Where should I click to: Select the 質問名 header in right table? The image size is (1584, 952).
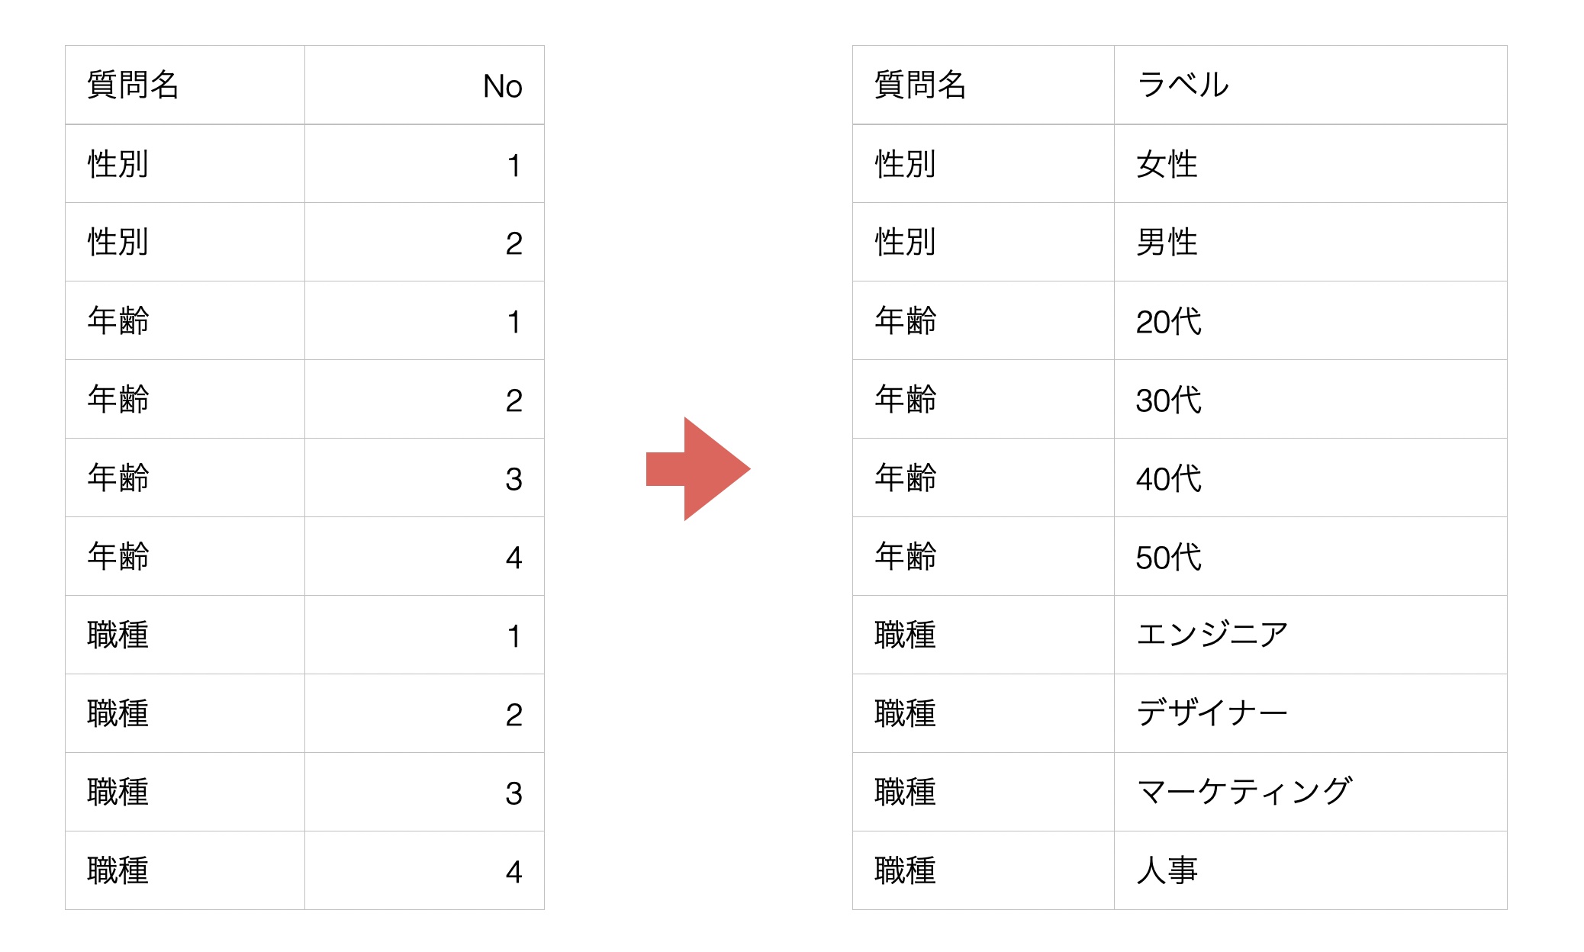(x=983, y=85)
